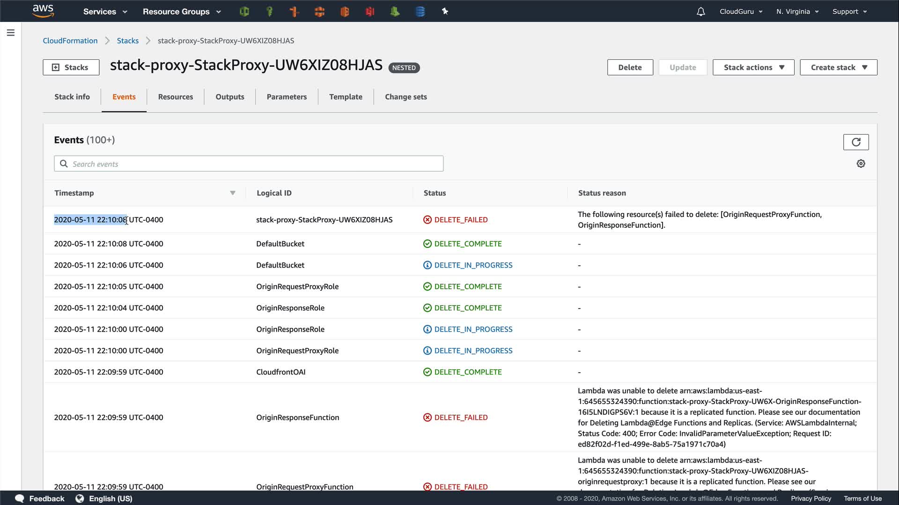Open events table settings gear
Screen dimensions: 899x505
[861, 164]
